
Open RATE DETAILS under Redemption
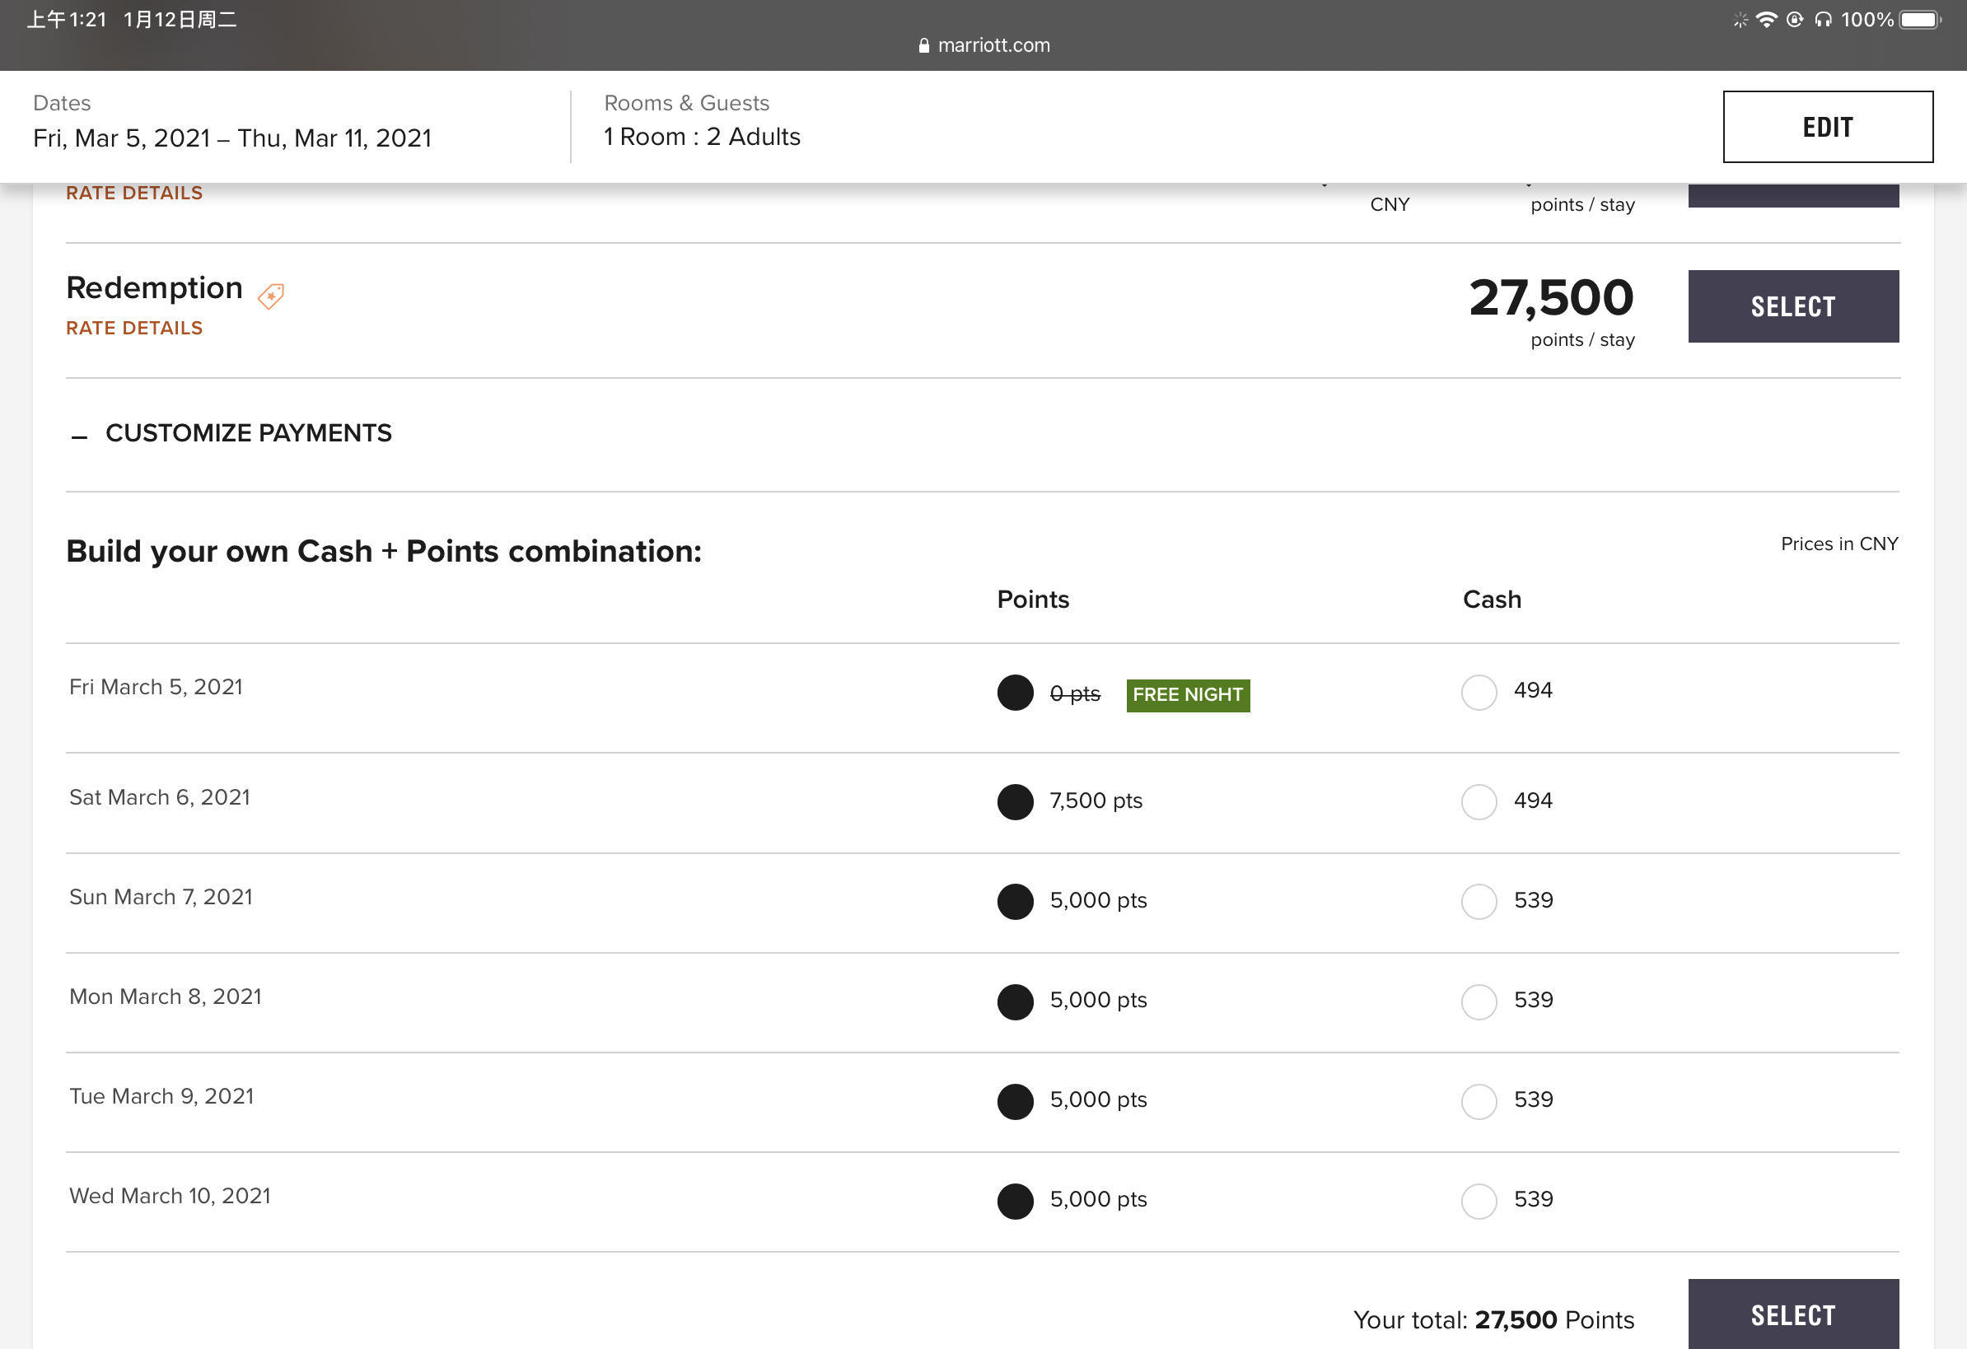click(134, 329)
